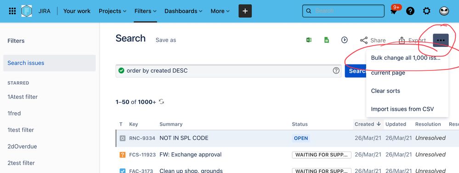The height and width of the screenshot is (173, 459).
Task: Expand the Dashboards dropdown
Action: click(x=183, y=11)
